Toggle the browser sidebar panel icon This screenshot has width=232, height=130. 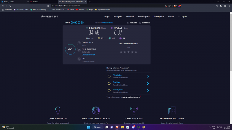pos(221,6)
